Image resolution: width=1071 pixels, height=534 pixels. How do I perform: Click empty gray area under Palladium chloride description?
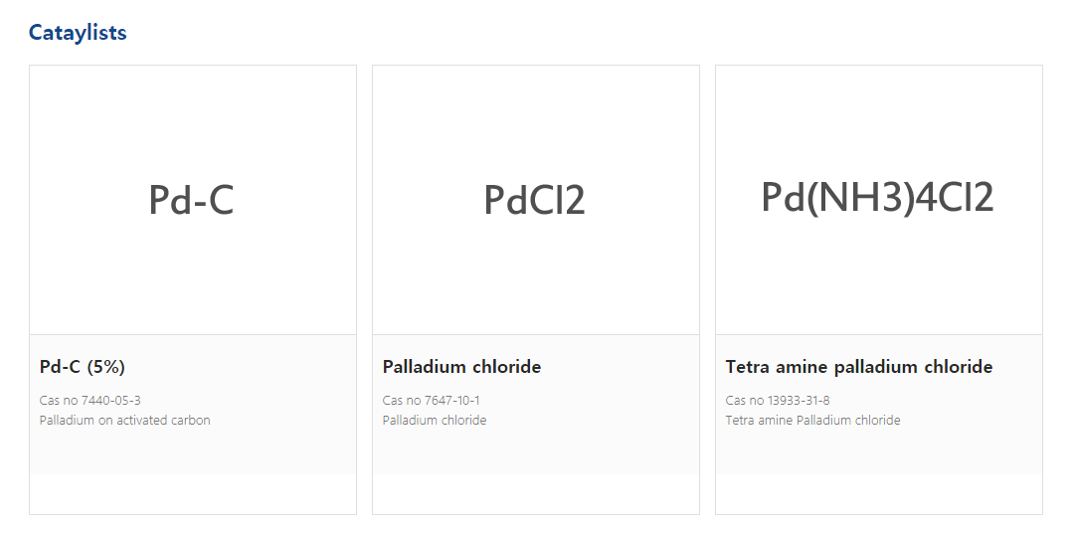(x=535, y=452)
